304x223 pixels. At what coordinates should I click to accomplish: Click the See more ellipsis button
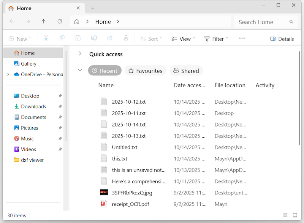242,39
